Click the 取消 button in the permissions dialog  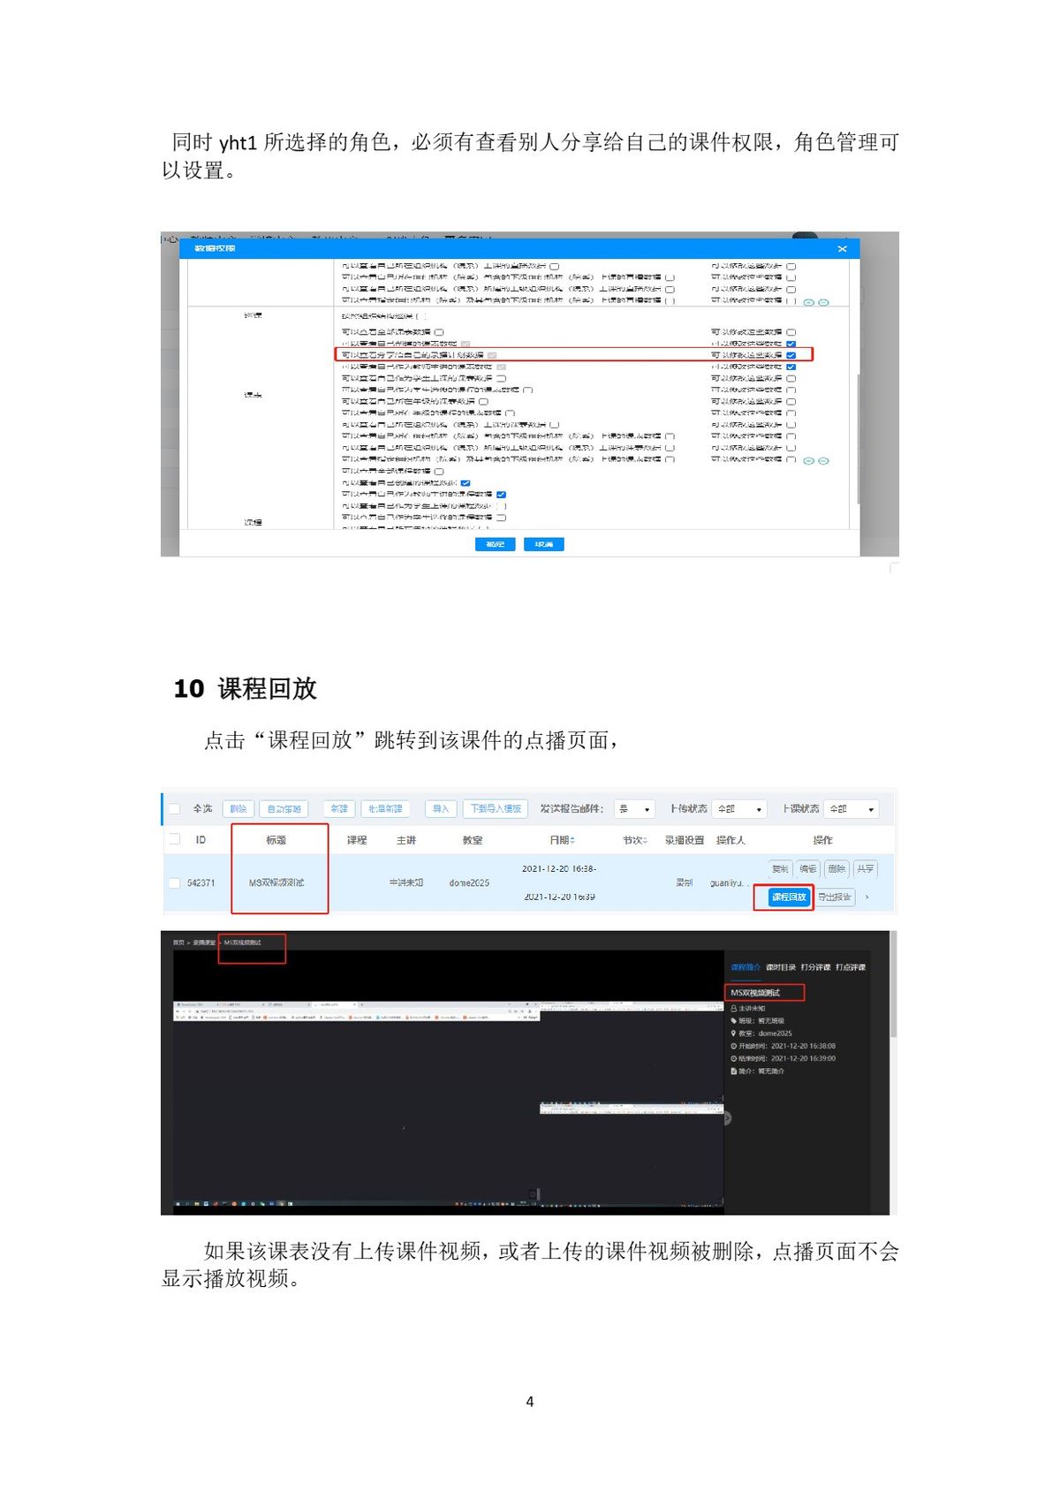tap(543, 544)
